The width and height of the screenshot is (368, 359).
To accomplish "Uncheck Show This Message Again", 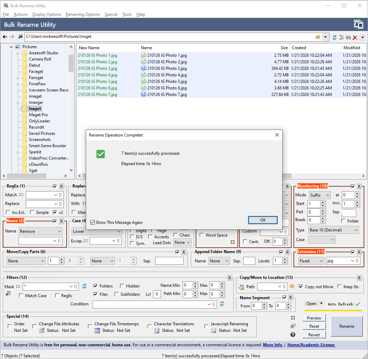I will [92, 222].
